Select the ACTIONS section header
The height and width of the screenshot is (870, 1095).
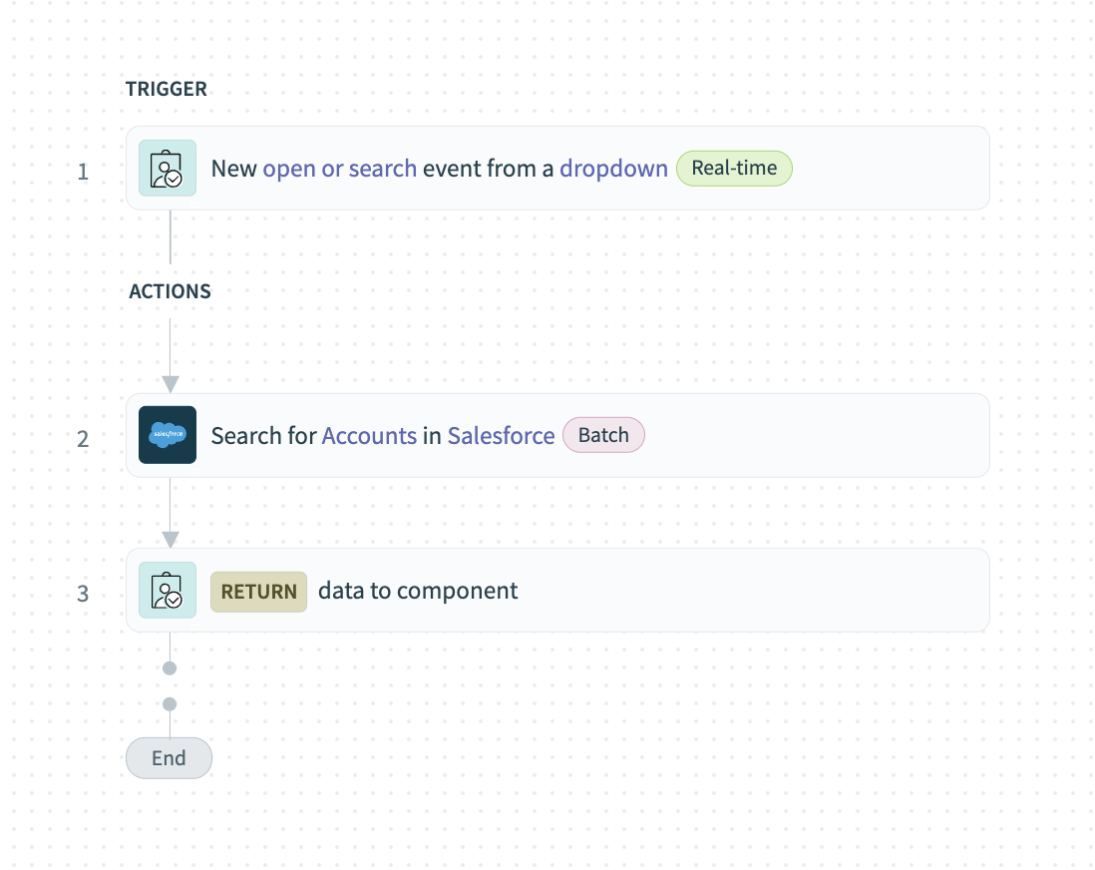pos(170,291)
